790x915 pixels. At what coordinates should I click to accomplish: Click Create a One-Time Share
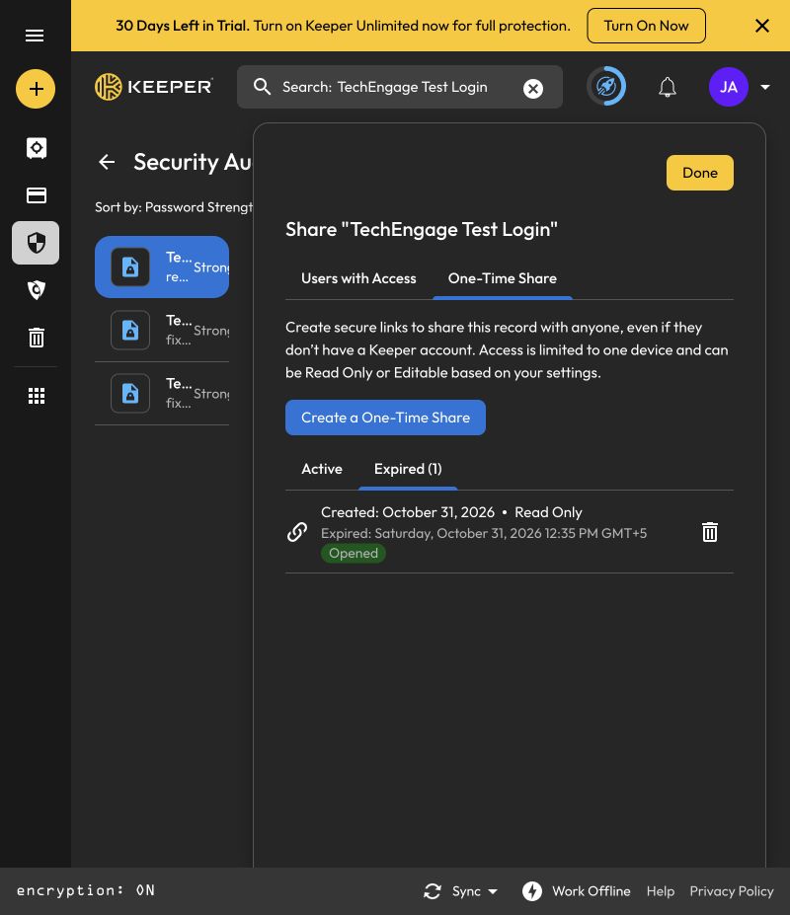tap(385, 418)
